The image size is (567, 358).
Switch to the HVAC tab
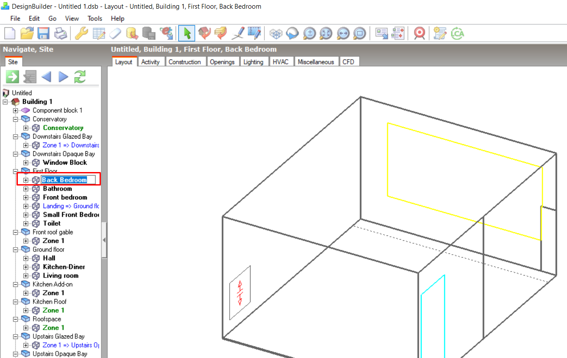pyautogui.click(x=280, y=62)
